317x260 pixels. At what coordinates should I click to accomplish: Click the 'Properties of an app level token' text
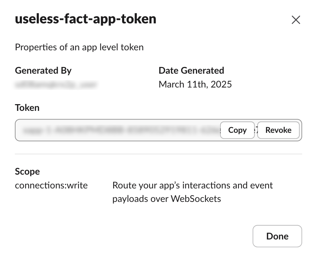(x=79, y=47)
